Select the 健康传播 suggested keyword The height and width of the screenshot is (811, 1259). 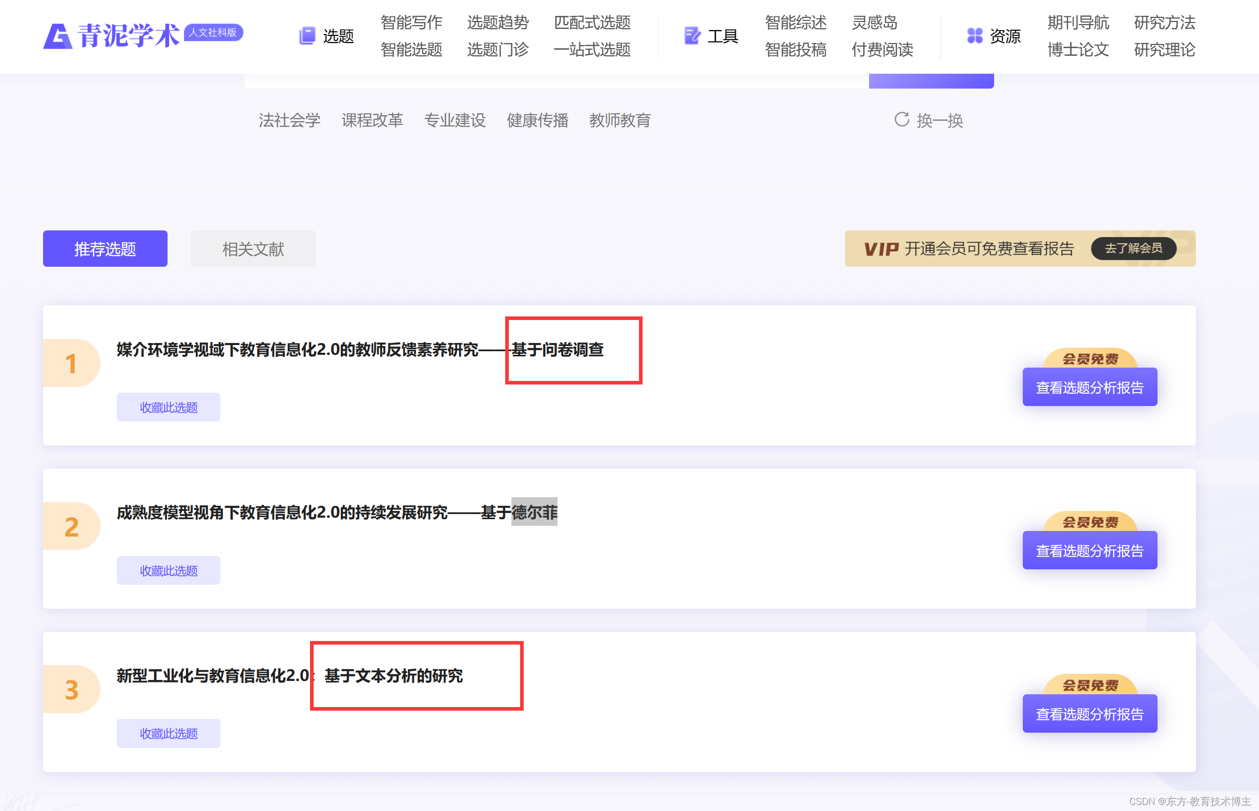coord(537,120)
